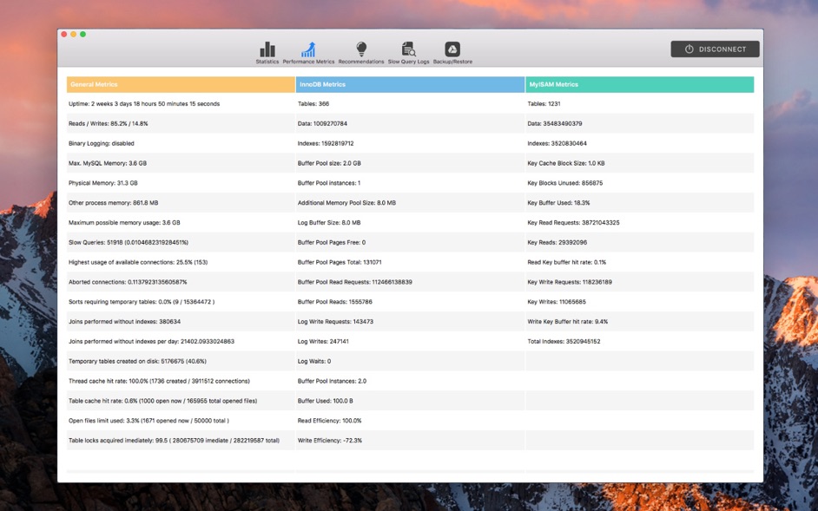Open the Backup/Restore icon

pyautogui.click(x=452, y=53)
